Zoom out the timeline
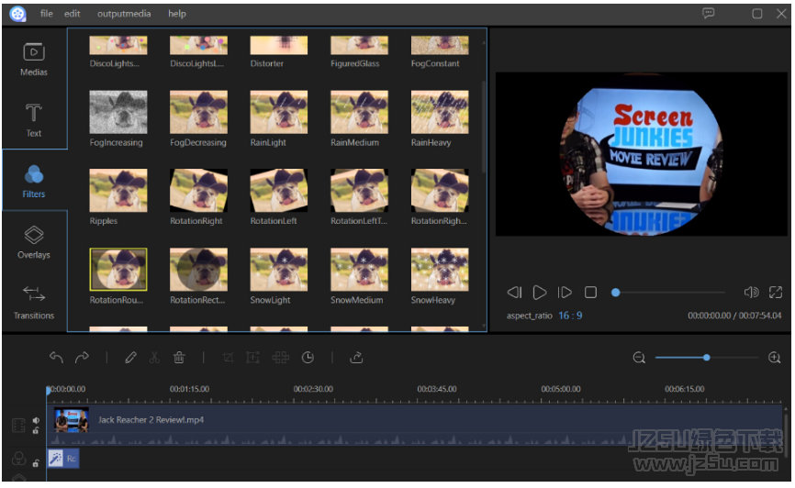795x488 pixels. coord(639,358)
